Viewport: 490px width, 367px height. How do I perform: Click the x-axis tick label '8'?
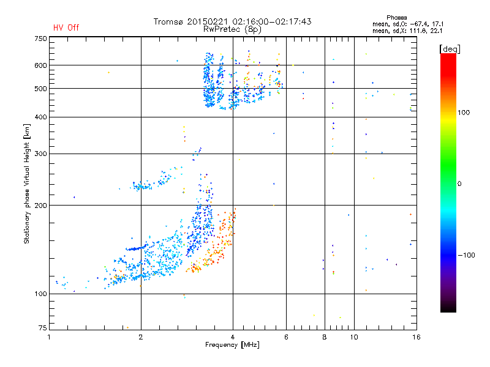325,337
